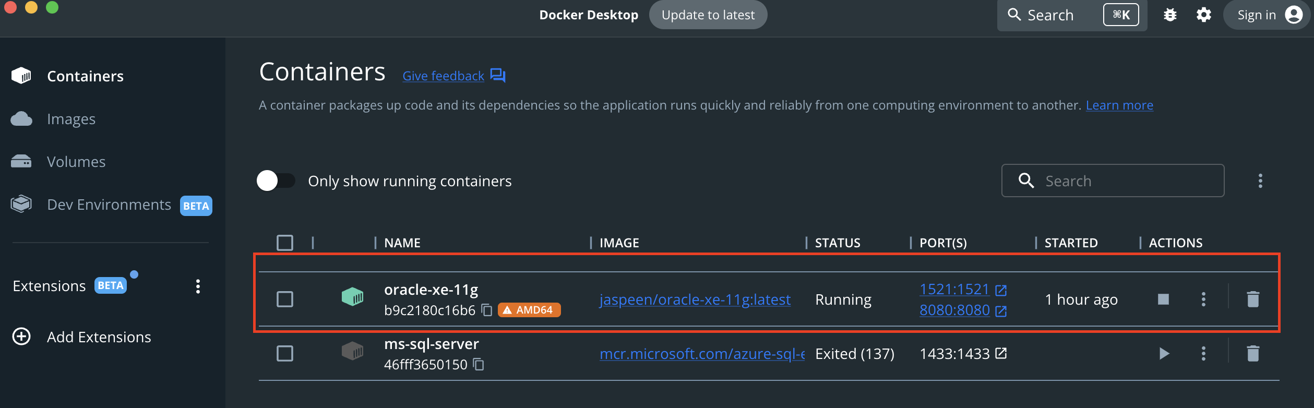The height and width of the screenshot is (408, 1314).
Task: Open port 1521:1521 link
Action: point(954,289)
